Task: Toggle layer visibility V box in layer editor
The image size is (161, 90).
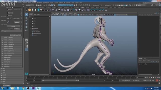Action: tap(139, 64)
